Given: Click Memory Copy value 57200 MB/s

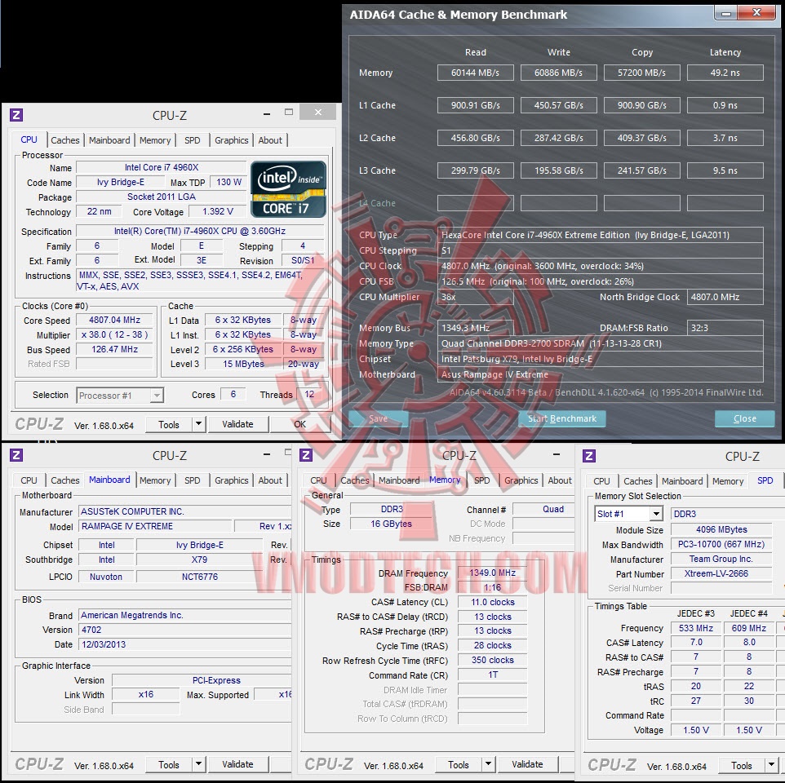Looking at the screenshot, I should (642, 73).
